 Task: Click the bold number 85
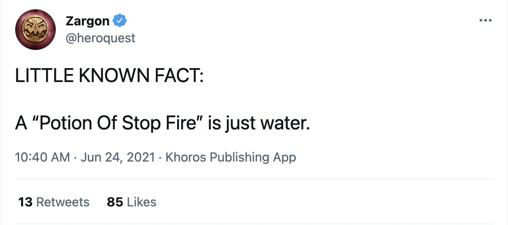click(x=115, y=202)
